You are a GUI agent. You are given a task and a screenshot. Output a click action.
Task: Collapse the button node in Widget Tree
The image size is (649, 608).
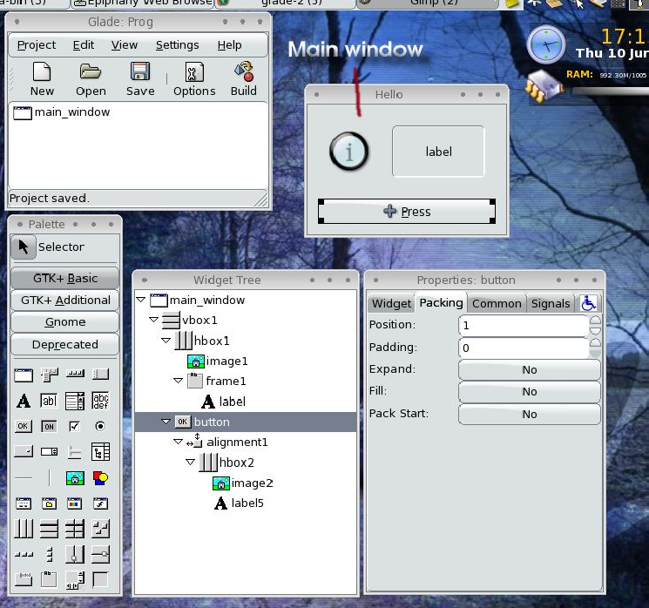[x=166, y=422]
